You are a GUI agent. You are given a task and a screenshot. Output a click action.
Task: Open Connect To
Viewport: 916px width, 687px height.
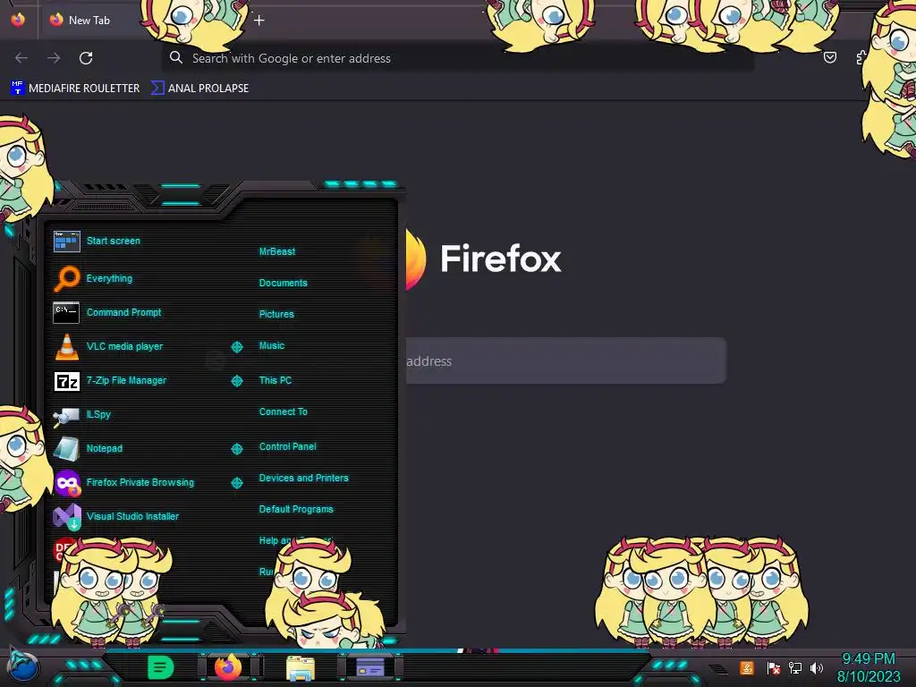[x=284, y=411]
